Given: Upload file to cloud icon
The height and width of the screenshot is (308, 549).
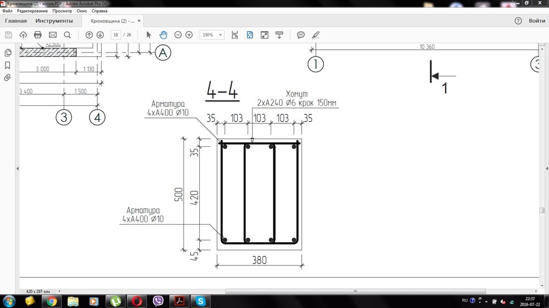Looking at the screenshot, I should (23, 35).
